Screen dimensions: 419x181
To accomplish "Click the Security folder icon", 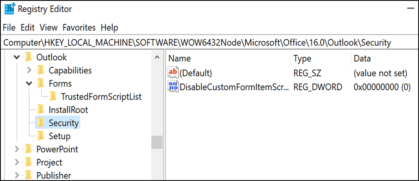I will point(40,122).
